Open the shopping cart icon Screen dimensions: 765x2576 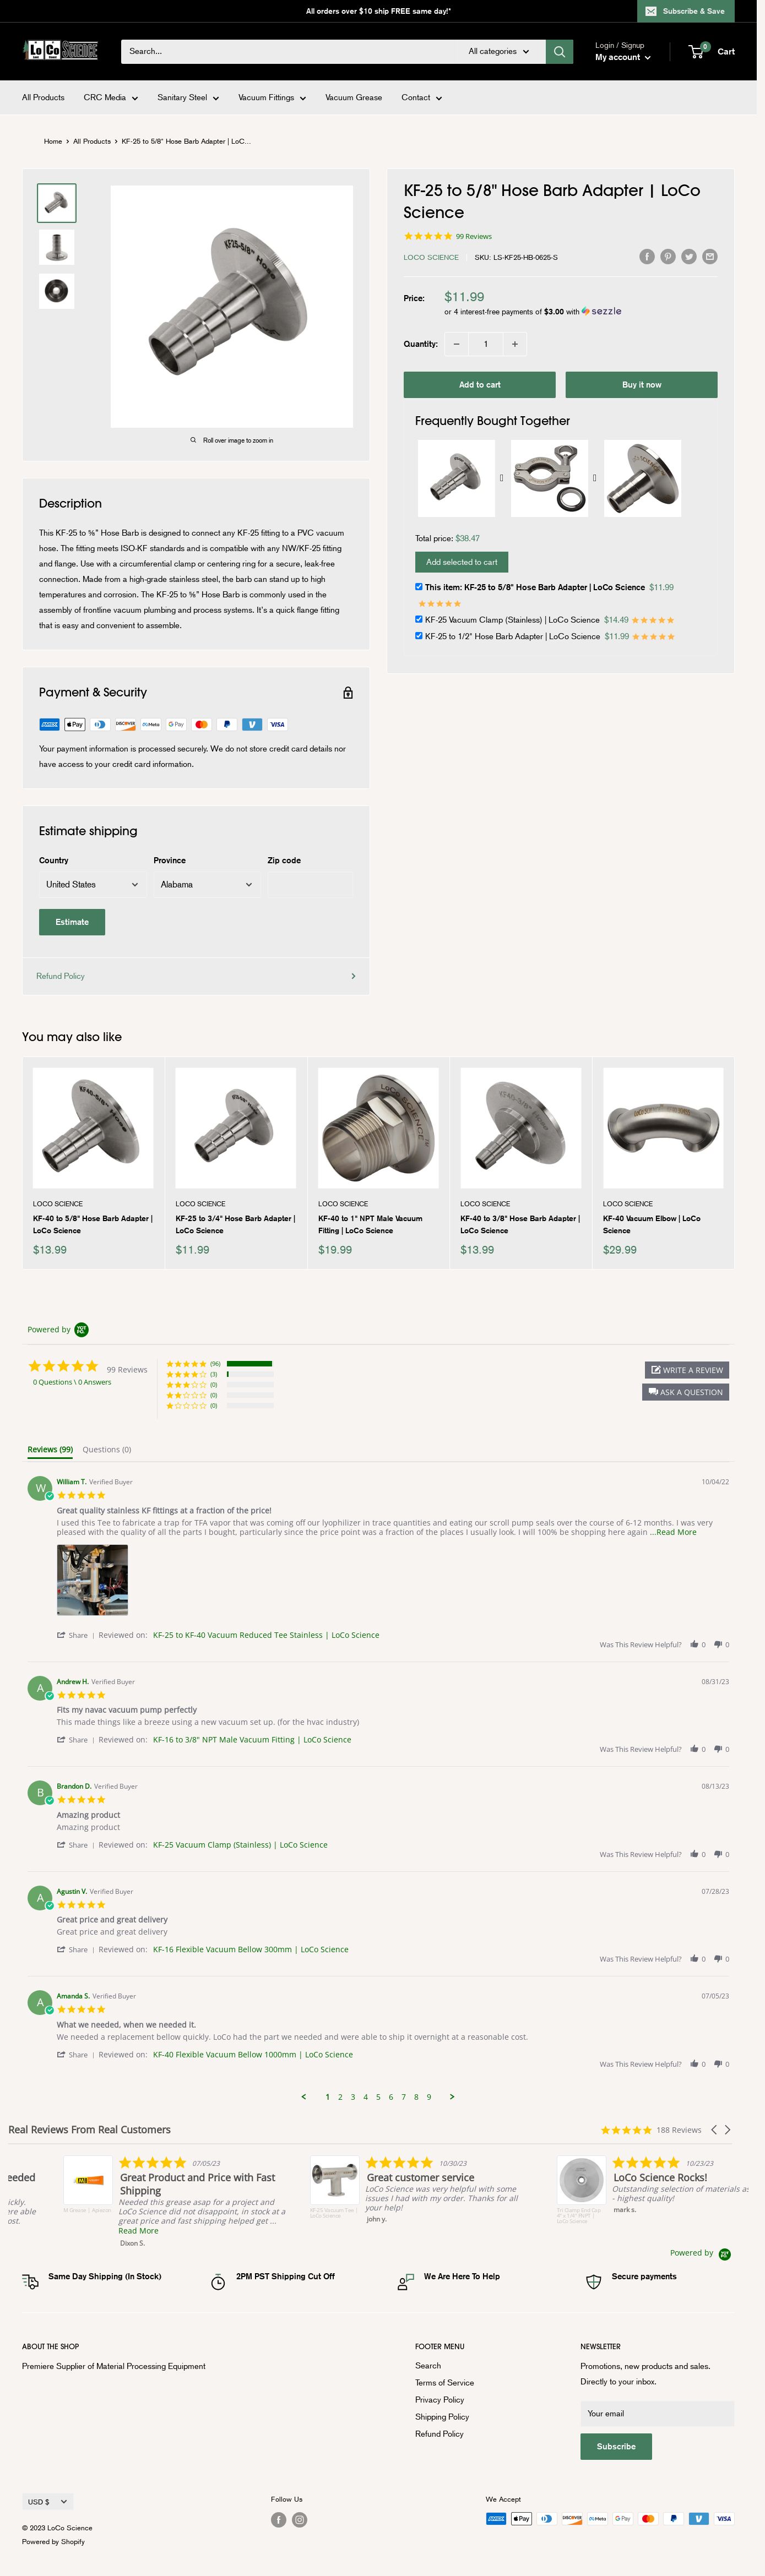tap(697, 51)
